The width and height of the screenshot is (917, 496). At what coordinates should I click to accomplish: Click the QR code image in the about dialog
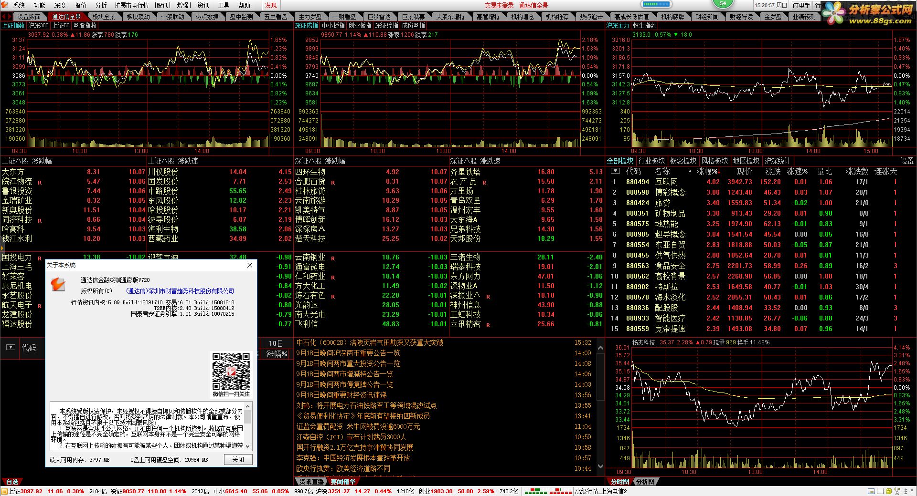coord(231,371)
